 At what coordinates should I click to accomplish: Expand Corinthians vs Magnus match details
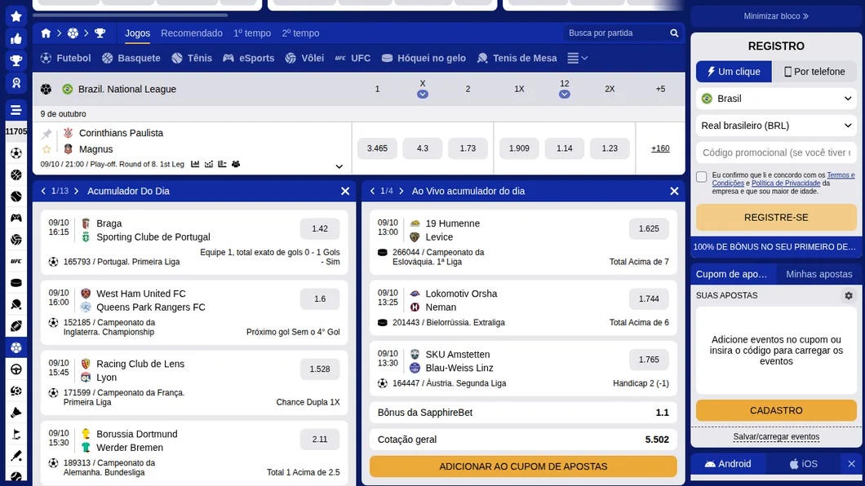(x=339, y=166)
